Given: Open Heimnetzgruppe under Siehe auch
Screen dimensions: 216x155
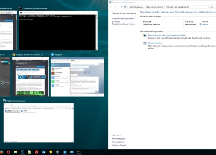Looking at the screenshot, I should (x=118, y=139).
